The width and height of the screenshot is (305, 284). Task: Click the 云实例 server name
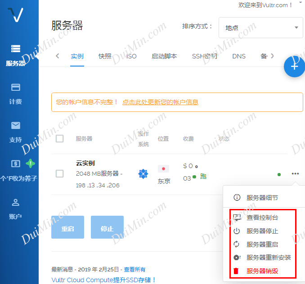(85, 163)
